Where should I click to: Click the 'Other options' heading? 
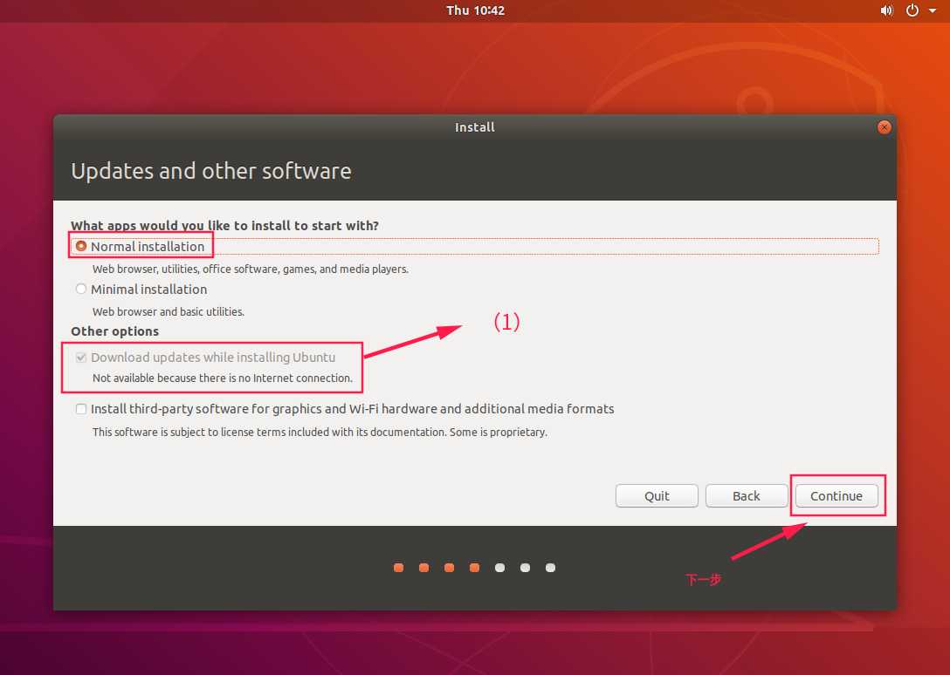pos(114,331)
